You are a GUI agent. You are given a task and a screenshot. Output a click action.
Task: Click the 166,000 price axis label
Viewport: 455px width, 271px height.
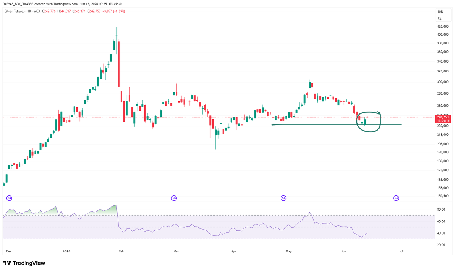pyautogui.click(x=443, y=180)
